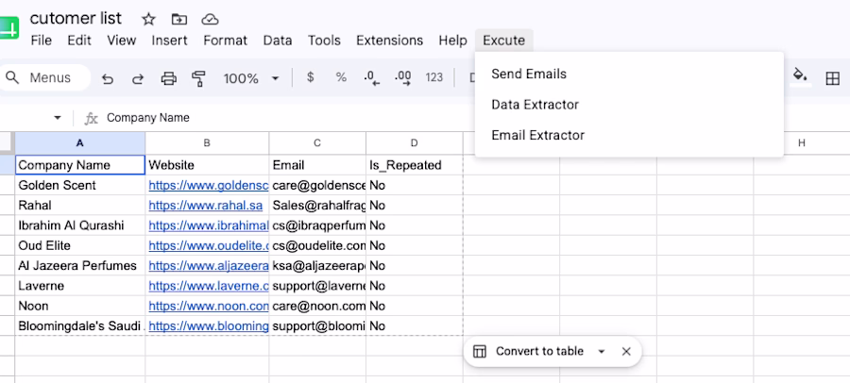Select column B header
The height and width of the screenshot is (383, 850).
click(207, 143)
